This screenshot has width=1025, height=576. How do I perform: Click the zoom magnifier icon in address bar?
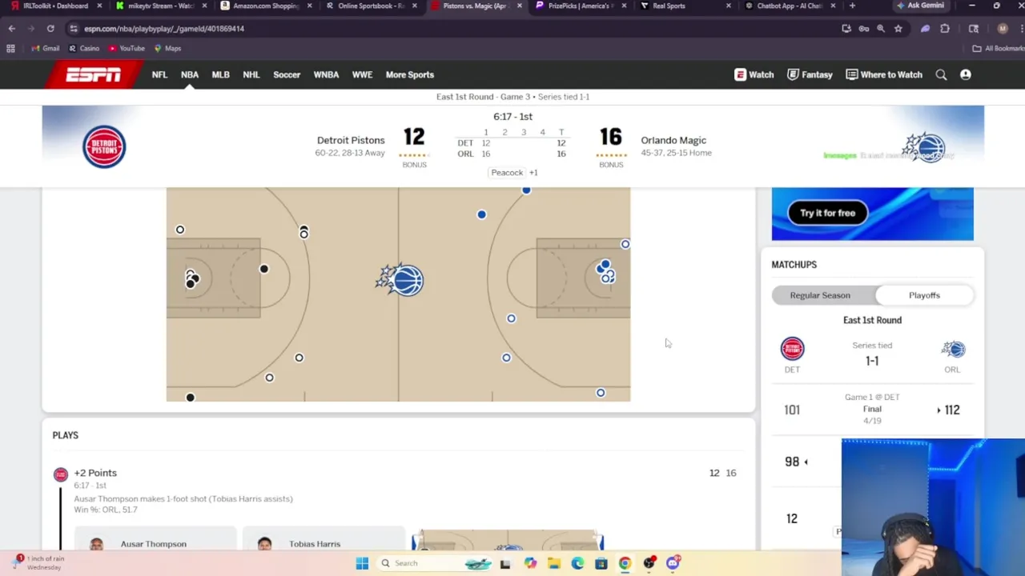click(x=881, y=28)
